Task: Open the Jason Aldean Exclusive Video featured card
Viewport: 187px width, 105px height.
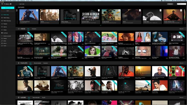Action: click(x=91, y=17)
